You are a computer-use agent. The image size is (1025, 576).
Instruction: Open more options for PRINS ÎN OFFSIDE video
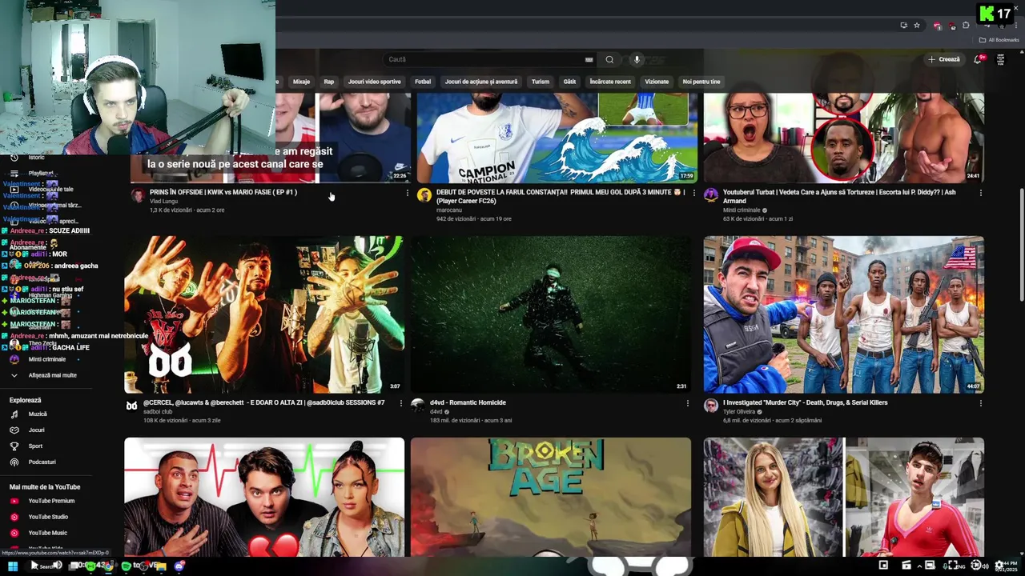(407, 193)
